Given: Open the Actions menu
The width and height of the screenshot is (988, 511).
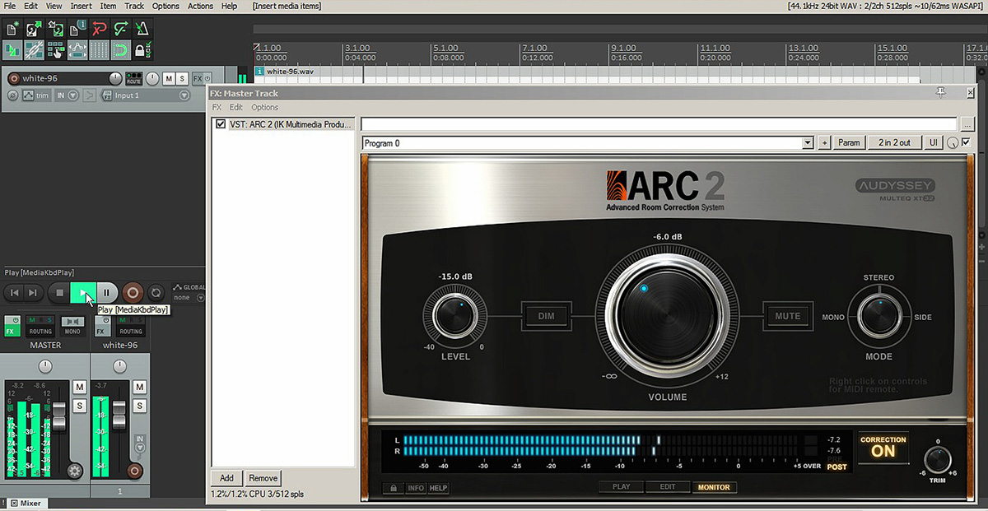Looking at the screenshot, I should [x=200, y=6].
